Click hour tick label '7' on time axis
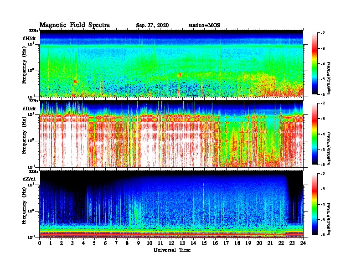The height and width of the screenshot is (279, 361). coord(116,243)
